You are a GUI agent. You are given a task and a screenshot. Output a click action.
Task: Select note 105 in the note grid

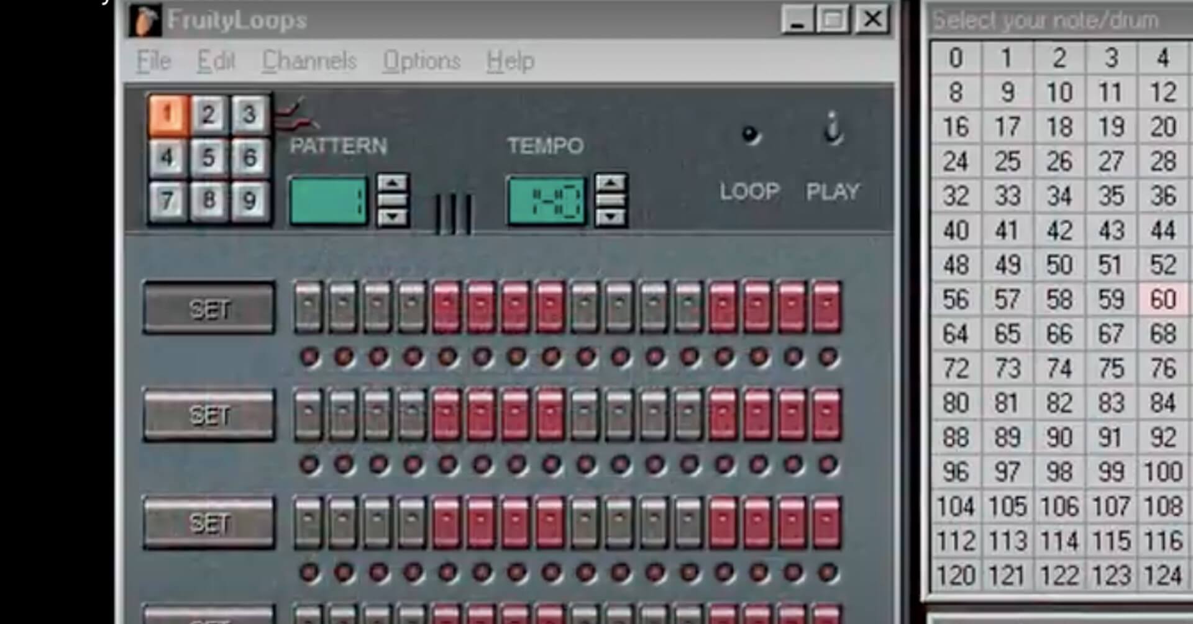[1007, 506]
